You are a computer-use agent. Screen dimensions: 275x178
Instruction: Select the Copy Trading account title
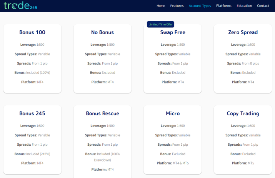243,114
